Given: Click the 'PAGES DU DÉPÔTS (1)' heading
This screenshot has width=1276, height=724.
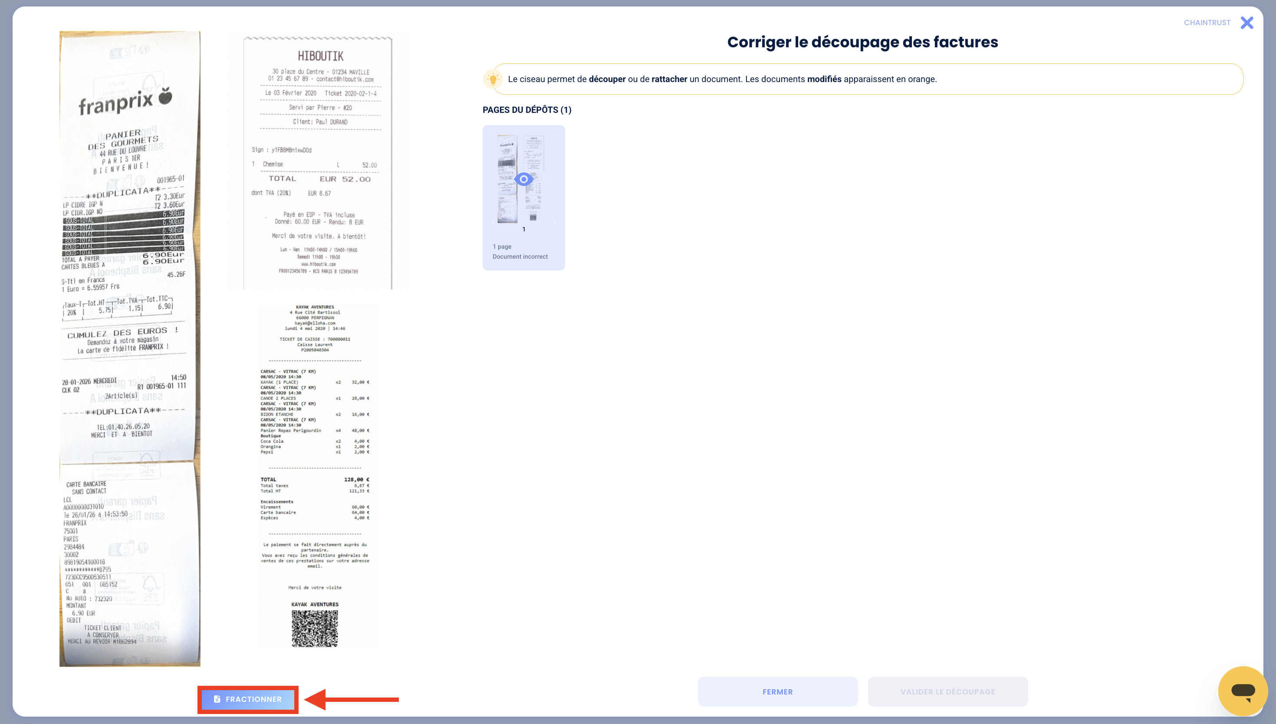Looking at the screenshot, I should [527, 110].
